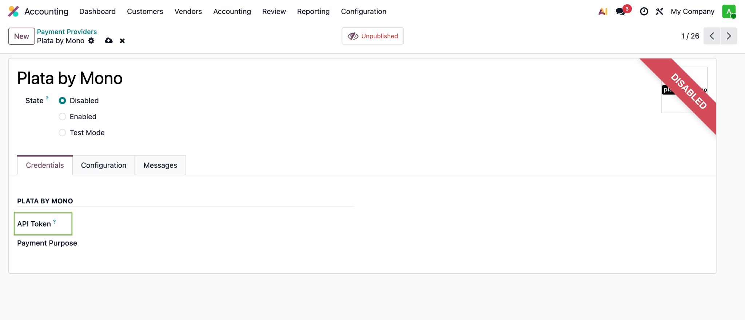The image size is (745, 320).
Task: Open the Customers menu
Action: pos(145,12)
